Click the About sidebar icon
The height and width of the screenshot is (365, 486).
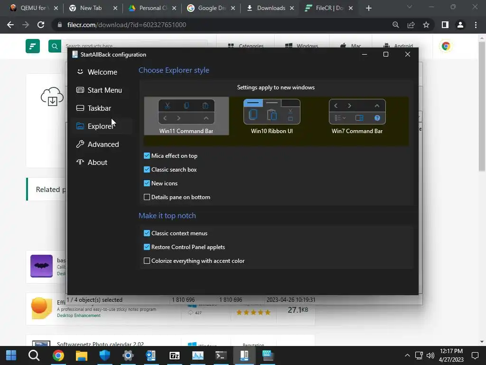tap(80, 162)
